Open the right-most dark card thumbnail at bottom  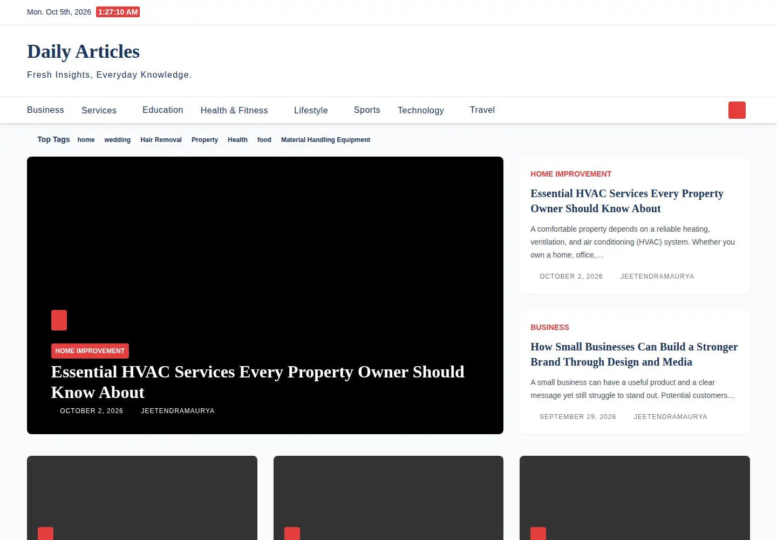[x=635, y=498]
